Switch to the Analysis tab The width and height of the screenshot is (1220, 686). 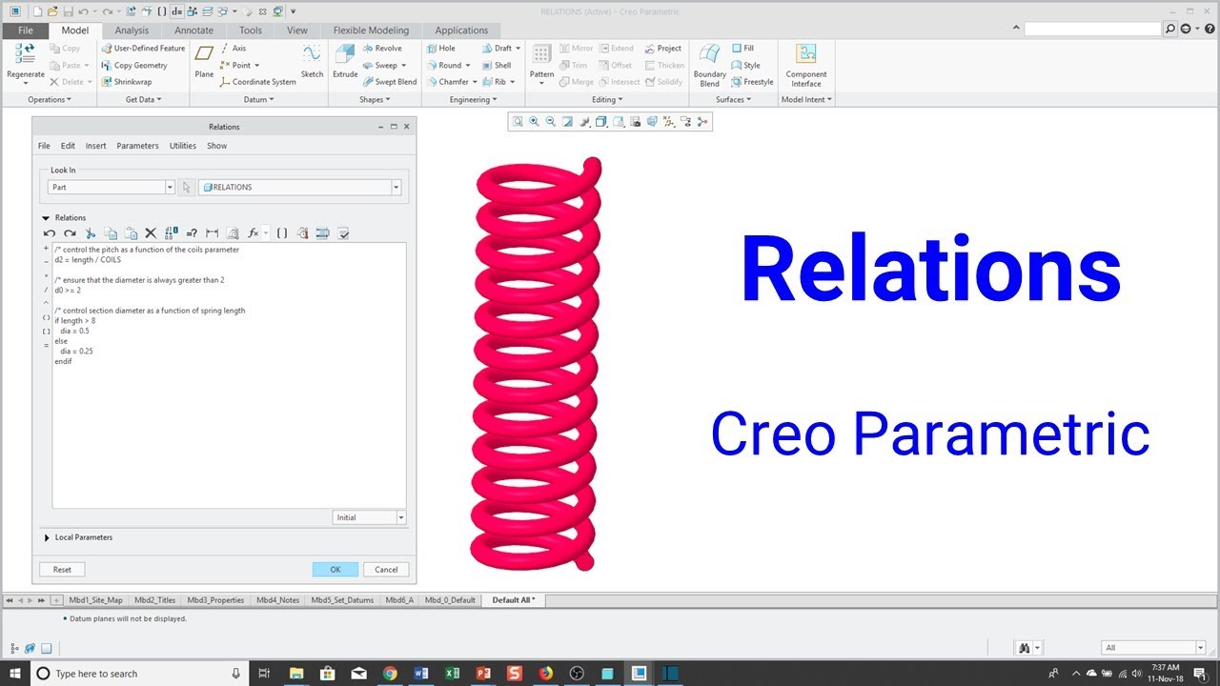132,30
